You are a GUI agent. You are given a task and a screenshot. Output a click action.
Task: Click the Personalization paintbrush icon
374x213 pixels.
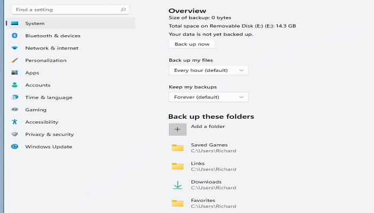point(15,60)
